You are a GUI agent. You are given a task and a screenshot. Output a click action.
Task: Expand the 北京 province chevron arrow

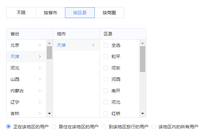[x=40, y=45]
